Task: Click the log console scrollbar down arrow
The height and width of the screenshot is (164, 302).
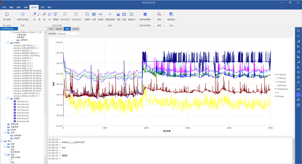Action: (293, 162)
